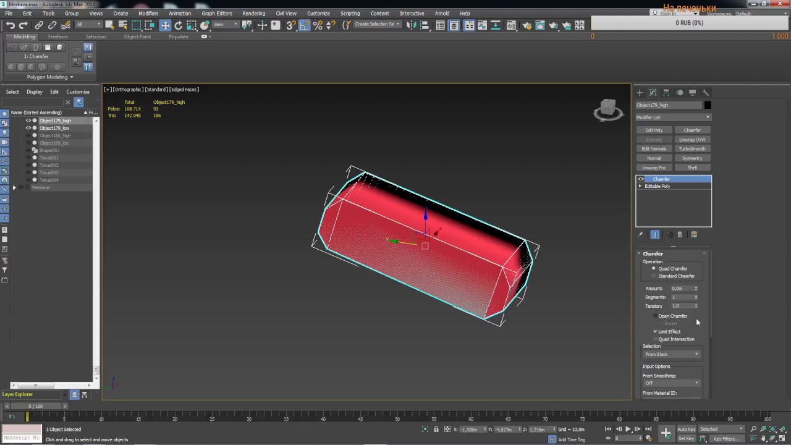This screenshot has width=791, height=445.
Task: Click the Redo arrow icon
Action: 23,25
